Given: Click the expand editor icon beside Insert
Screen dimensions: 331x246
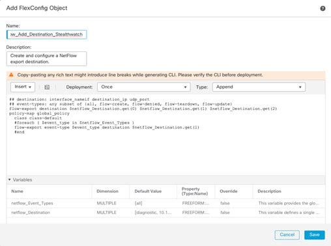Looking at the screenshot, I should coord(47,87).
